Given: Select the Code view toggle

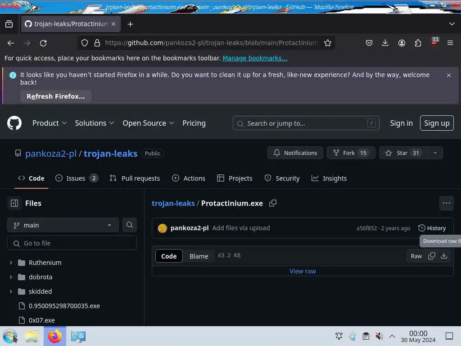Looking at the screenshot, I should (169, 256).
